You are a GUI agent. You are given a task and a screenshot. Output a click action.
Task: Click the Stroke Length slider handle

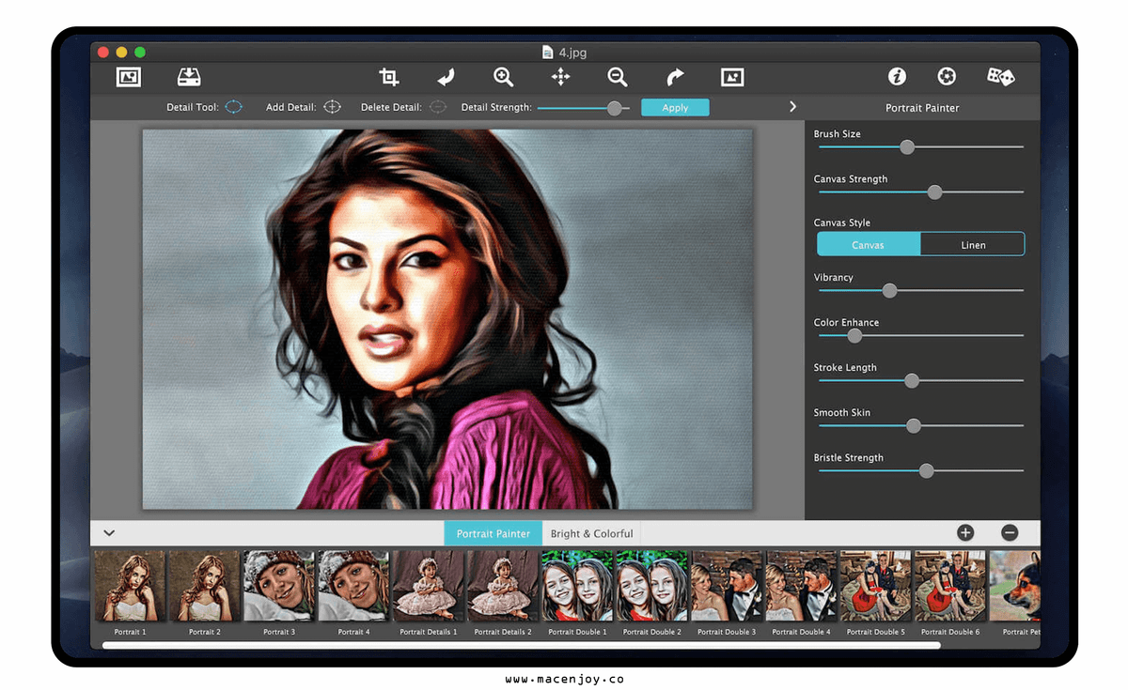coord(911,381)
